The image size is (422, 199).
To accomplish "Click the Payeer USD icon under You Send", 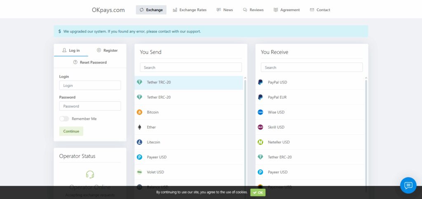I will tap(139, 157).
